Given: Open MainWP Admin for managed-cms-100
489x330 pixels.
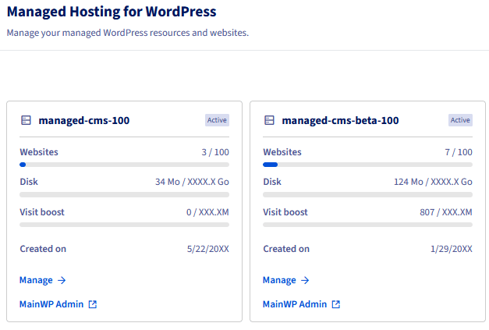Looking at the screenshot, I should coord(58,304).
